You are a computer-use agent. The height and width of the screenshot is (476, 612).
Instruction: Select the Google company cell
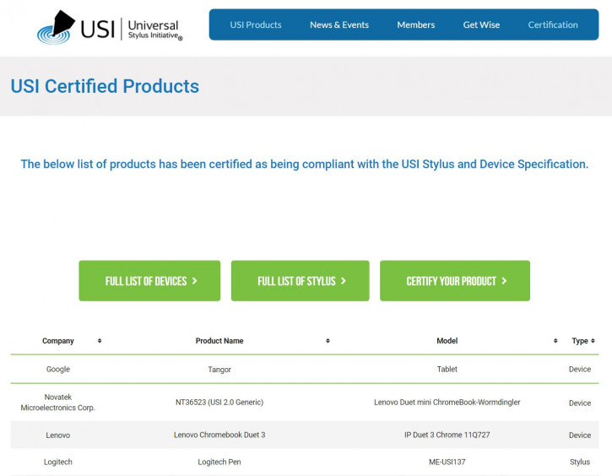click(x=57, y=369)
